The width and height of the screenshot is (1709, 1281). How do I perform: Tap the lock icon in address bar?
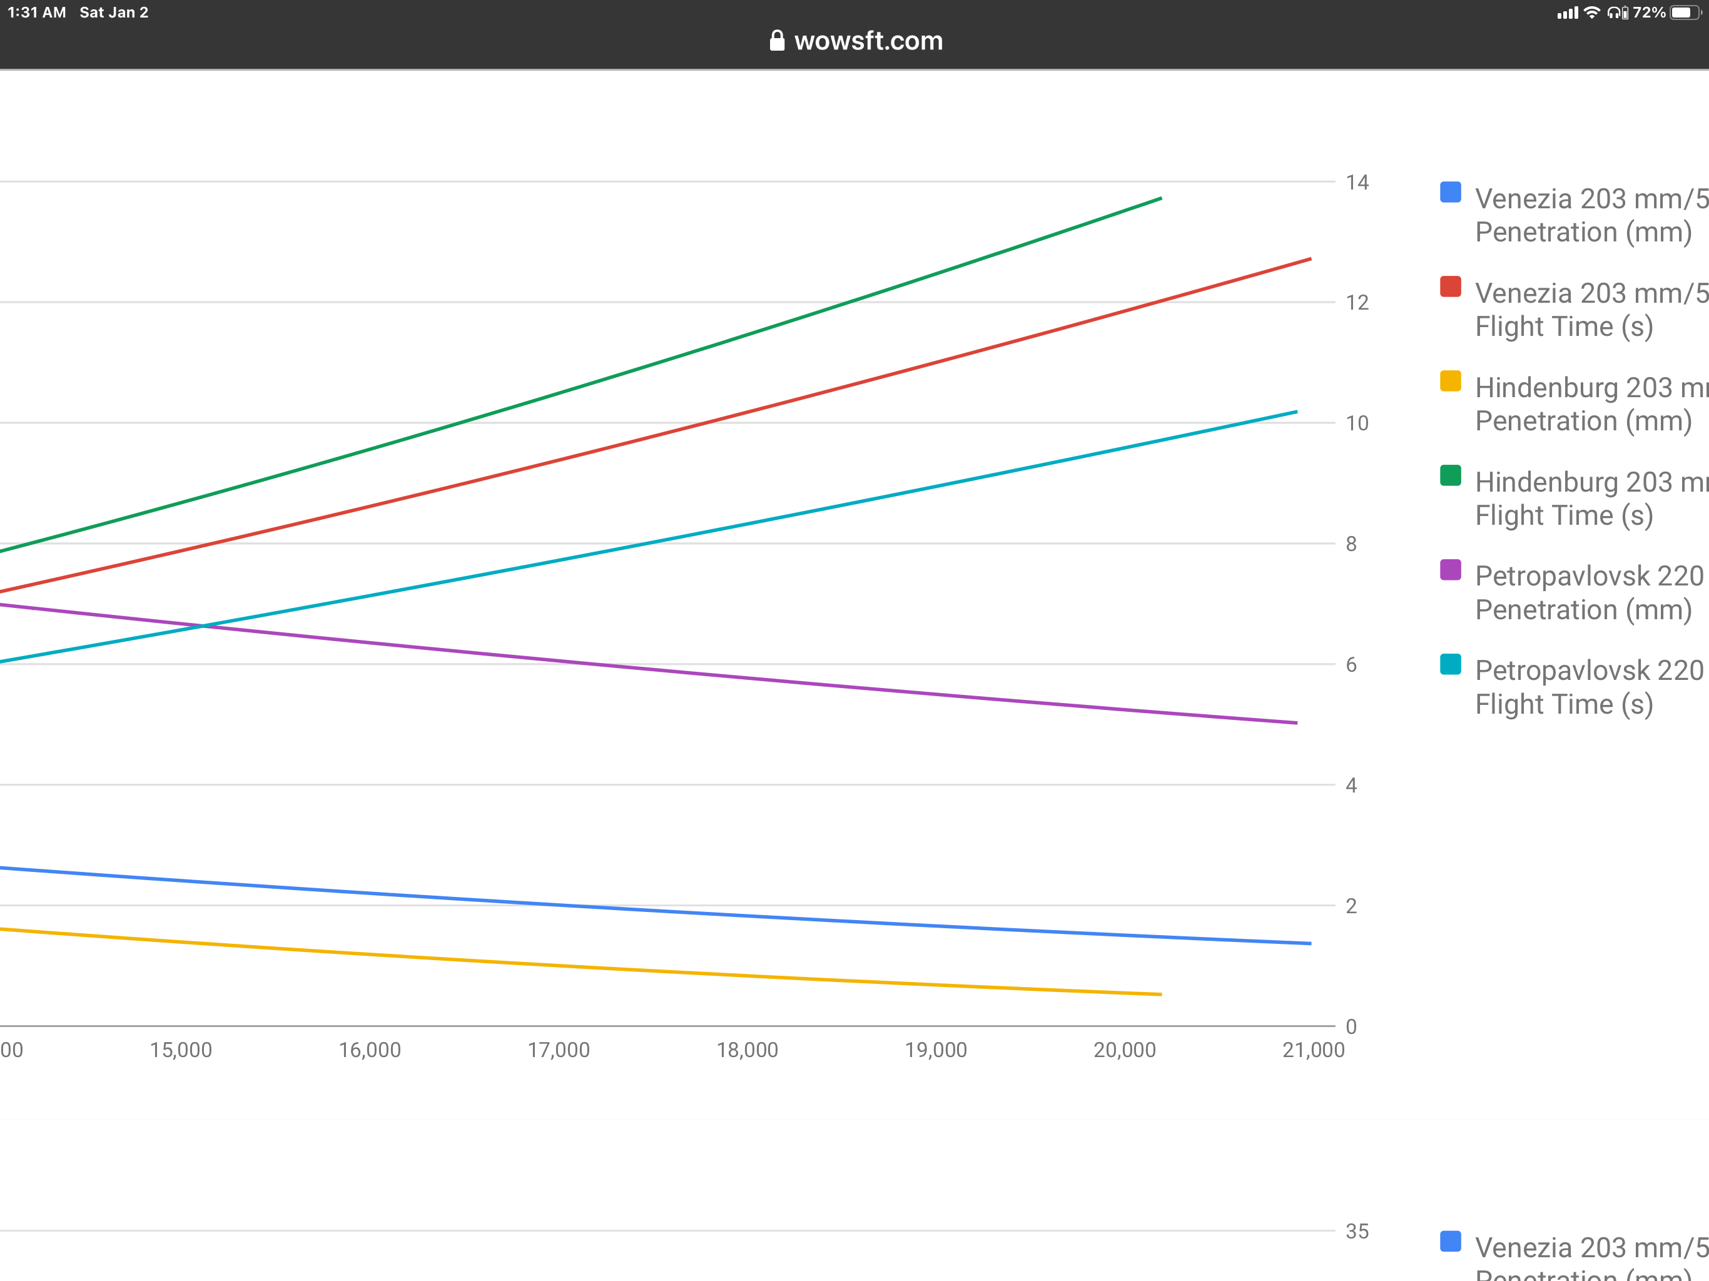tap(776, 40)
